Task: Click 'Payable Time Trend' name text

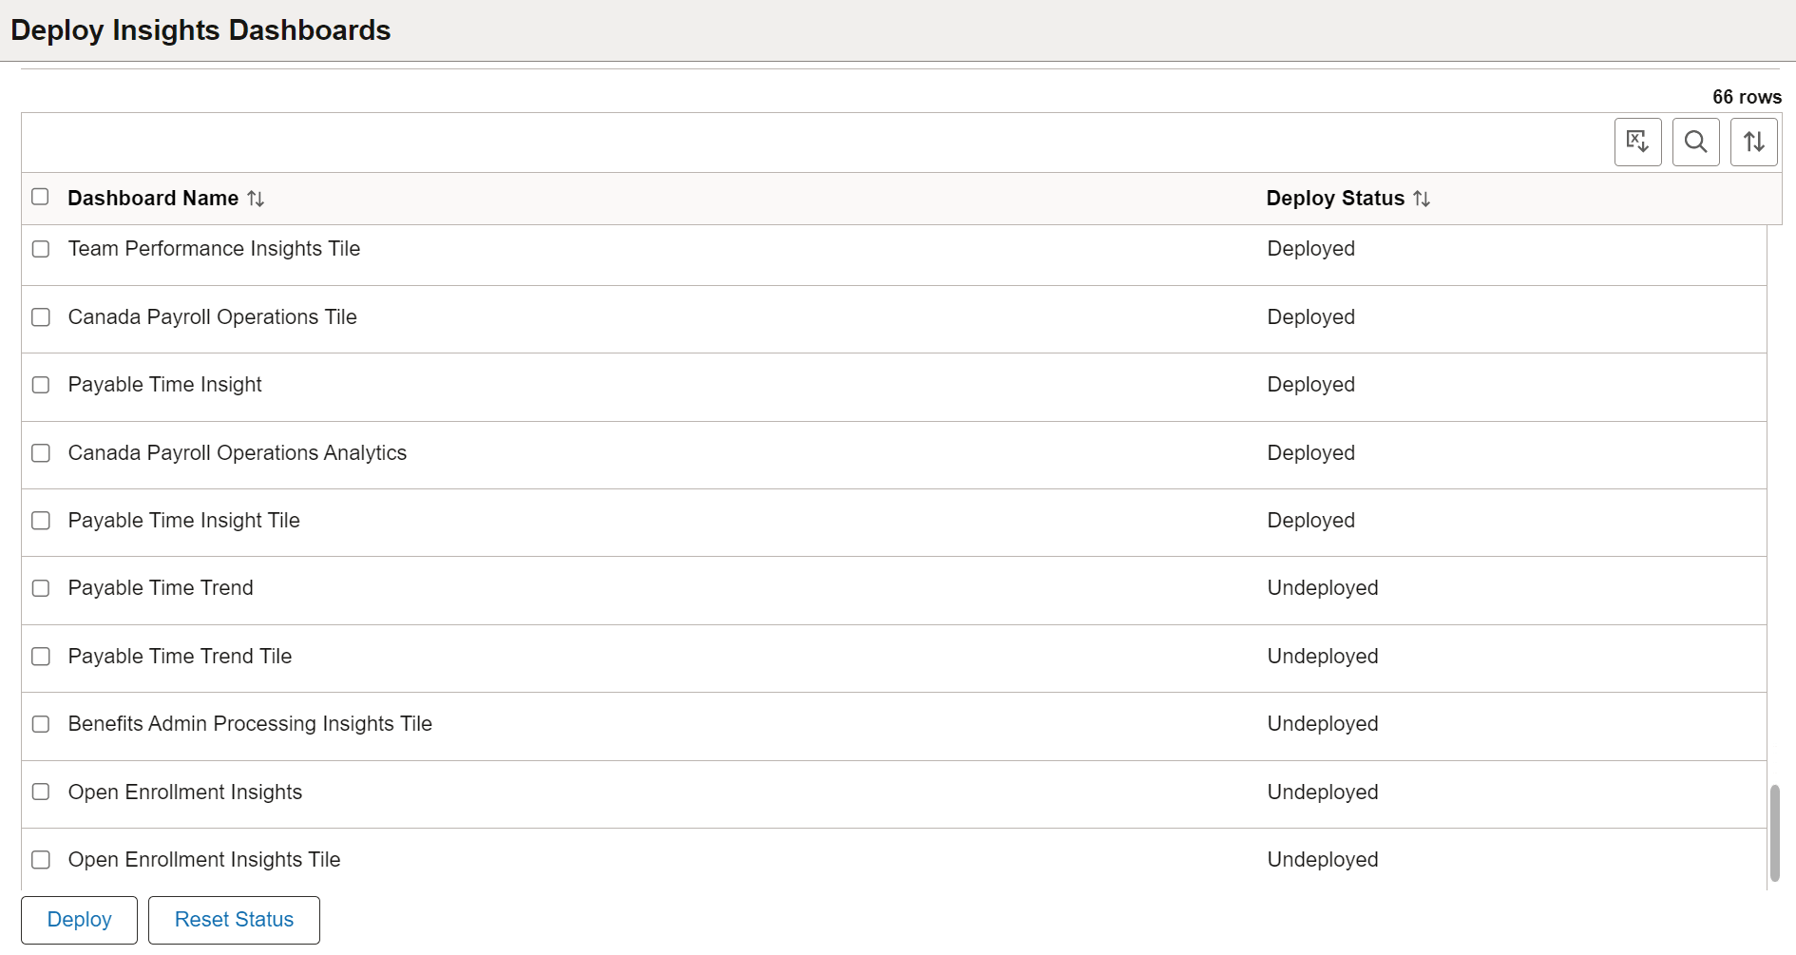Action: (161, 588)
